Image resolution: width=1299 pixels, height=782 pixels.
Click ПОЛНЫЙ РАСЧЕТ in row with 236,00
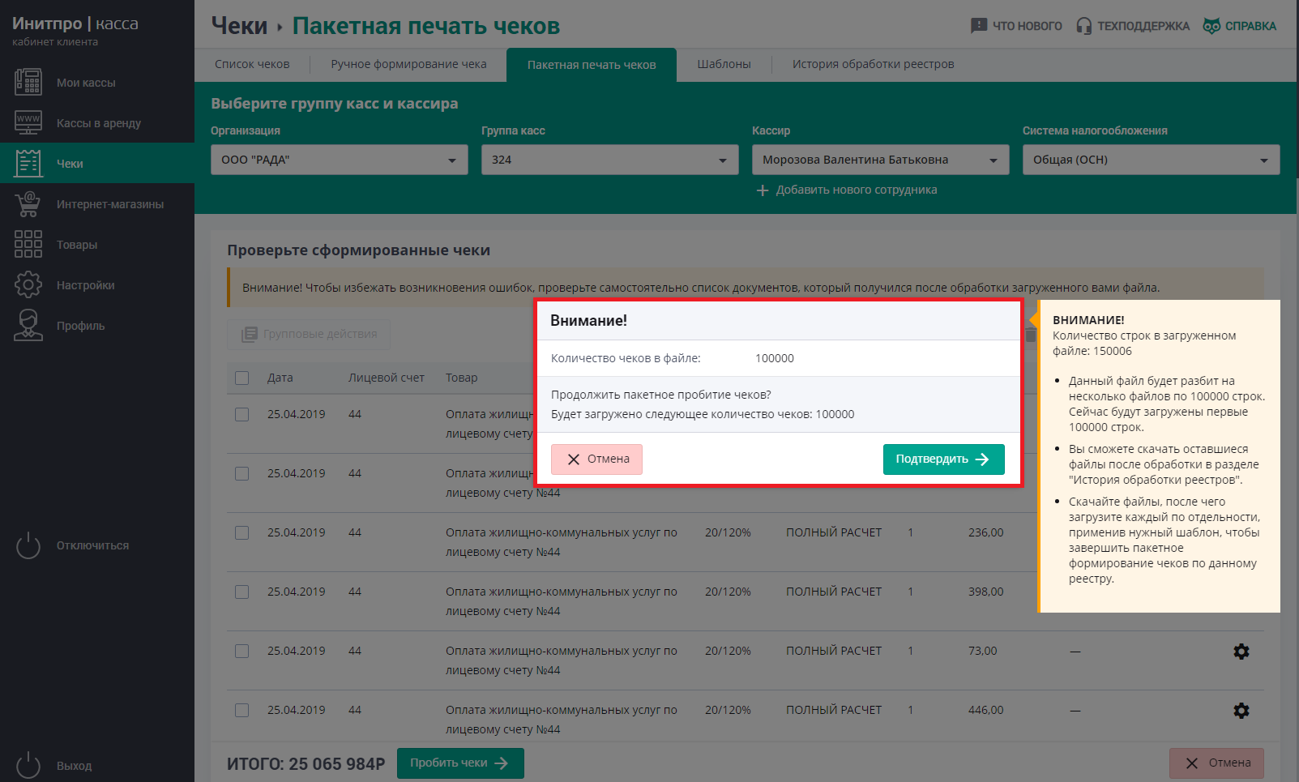pyautogui.click(x=834, y=532)
